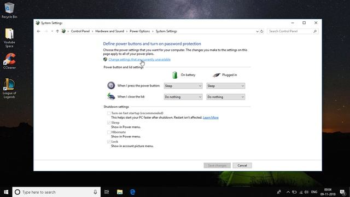The width and height of the screenshot is (350, 197).
Task: Click System Settings in the breadcrumb
Action: (166, 31)
